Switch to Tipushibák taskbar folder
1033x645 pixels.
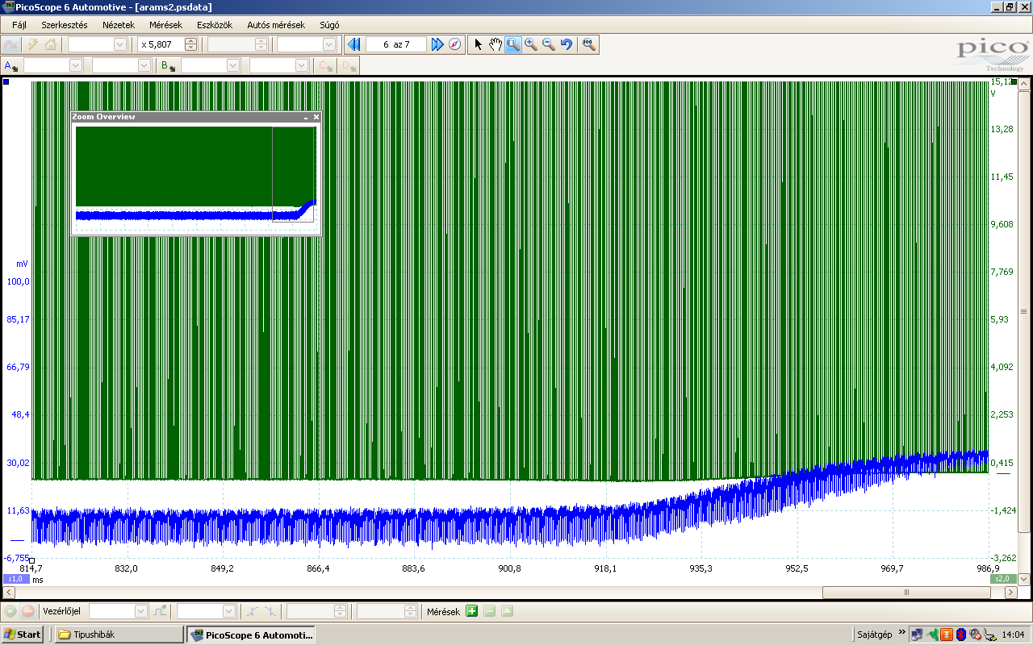pos(119,635)
